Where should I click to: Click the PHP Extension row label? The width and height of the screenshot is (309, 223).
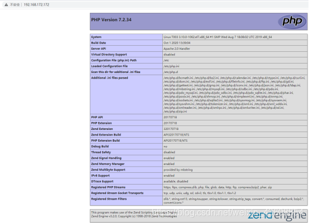tap(102, 123)
